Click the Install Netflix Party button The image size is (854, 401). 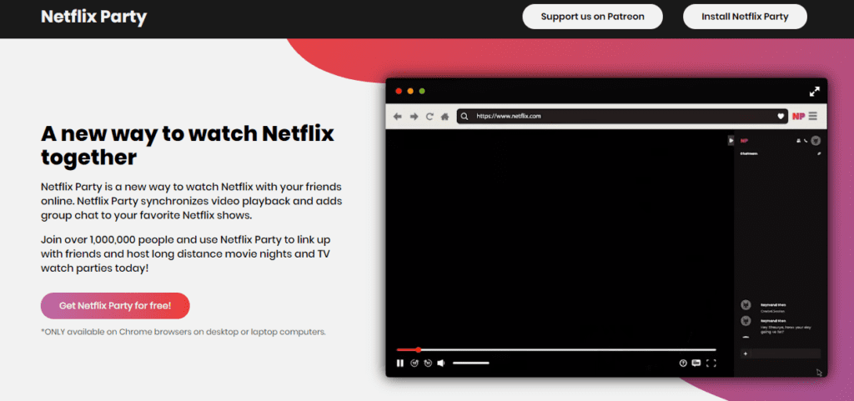click(x=745, y=17)
